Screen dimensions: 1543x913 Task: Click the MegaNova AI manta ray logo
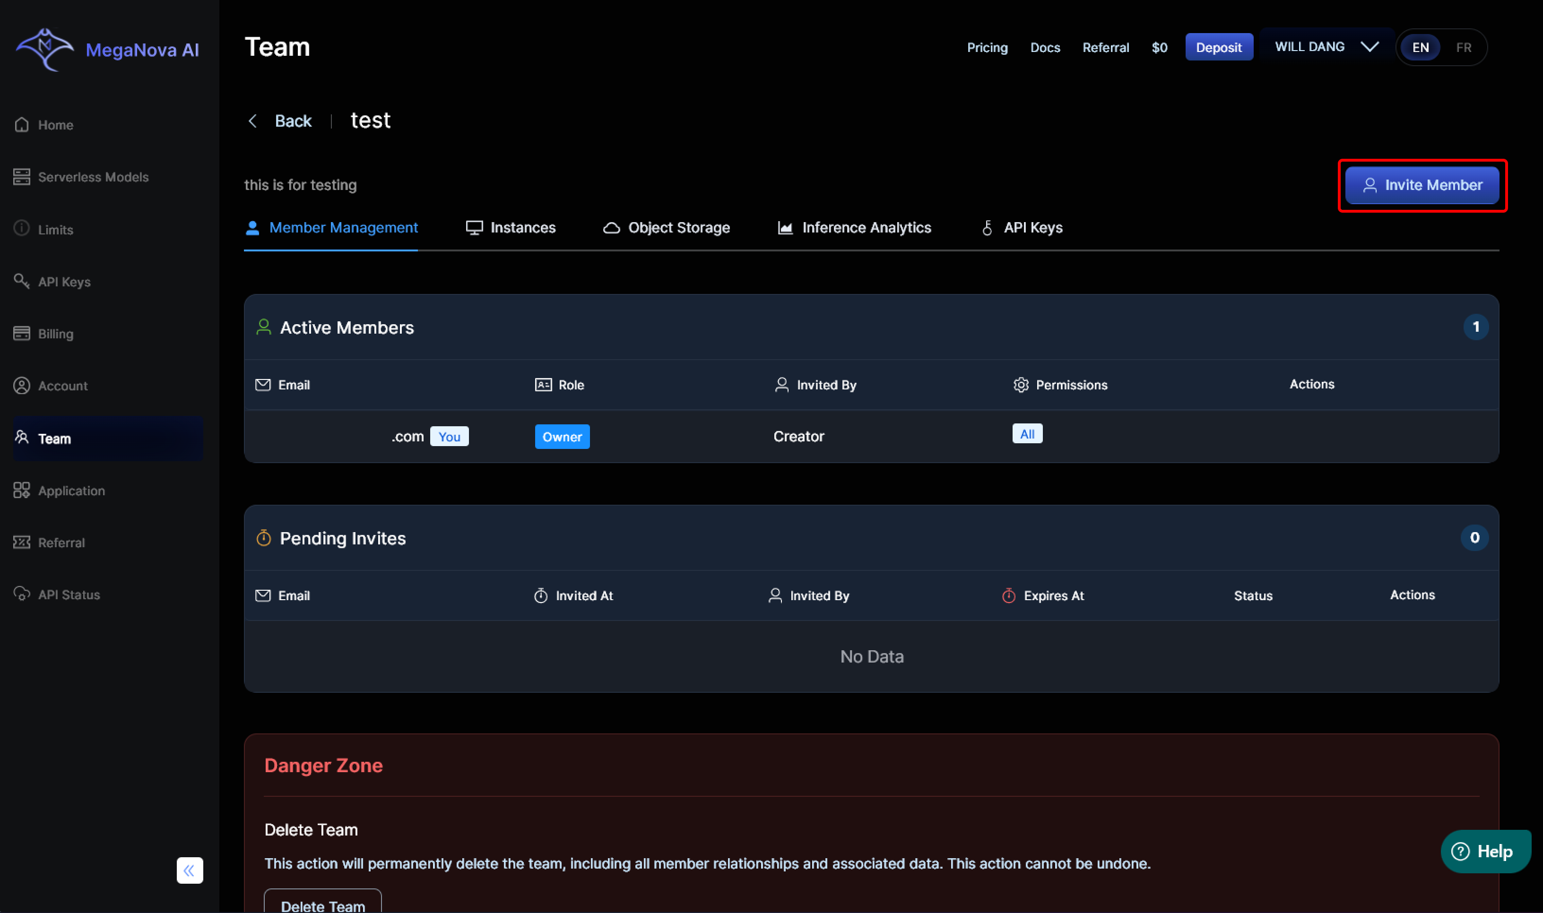(x=44, y=49)
